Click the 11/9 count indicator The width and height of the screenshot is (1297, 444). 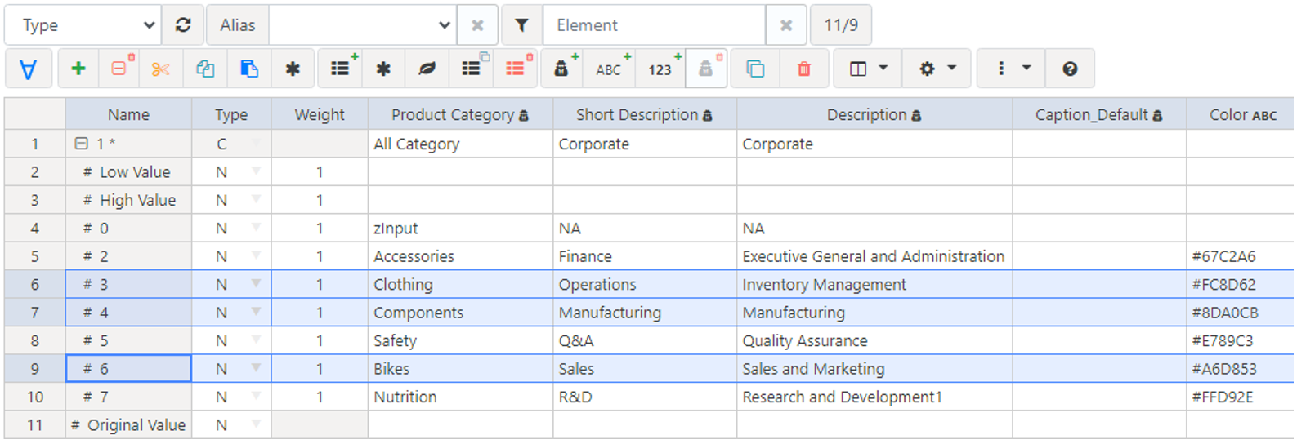[841, 25]
